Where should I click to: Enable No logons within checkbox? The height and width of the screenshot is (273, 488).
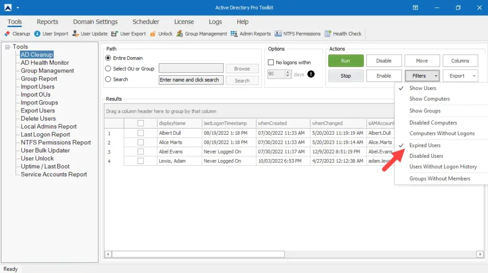coord(271,62)
